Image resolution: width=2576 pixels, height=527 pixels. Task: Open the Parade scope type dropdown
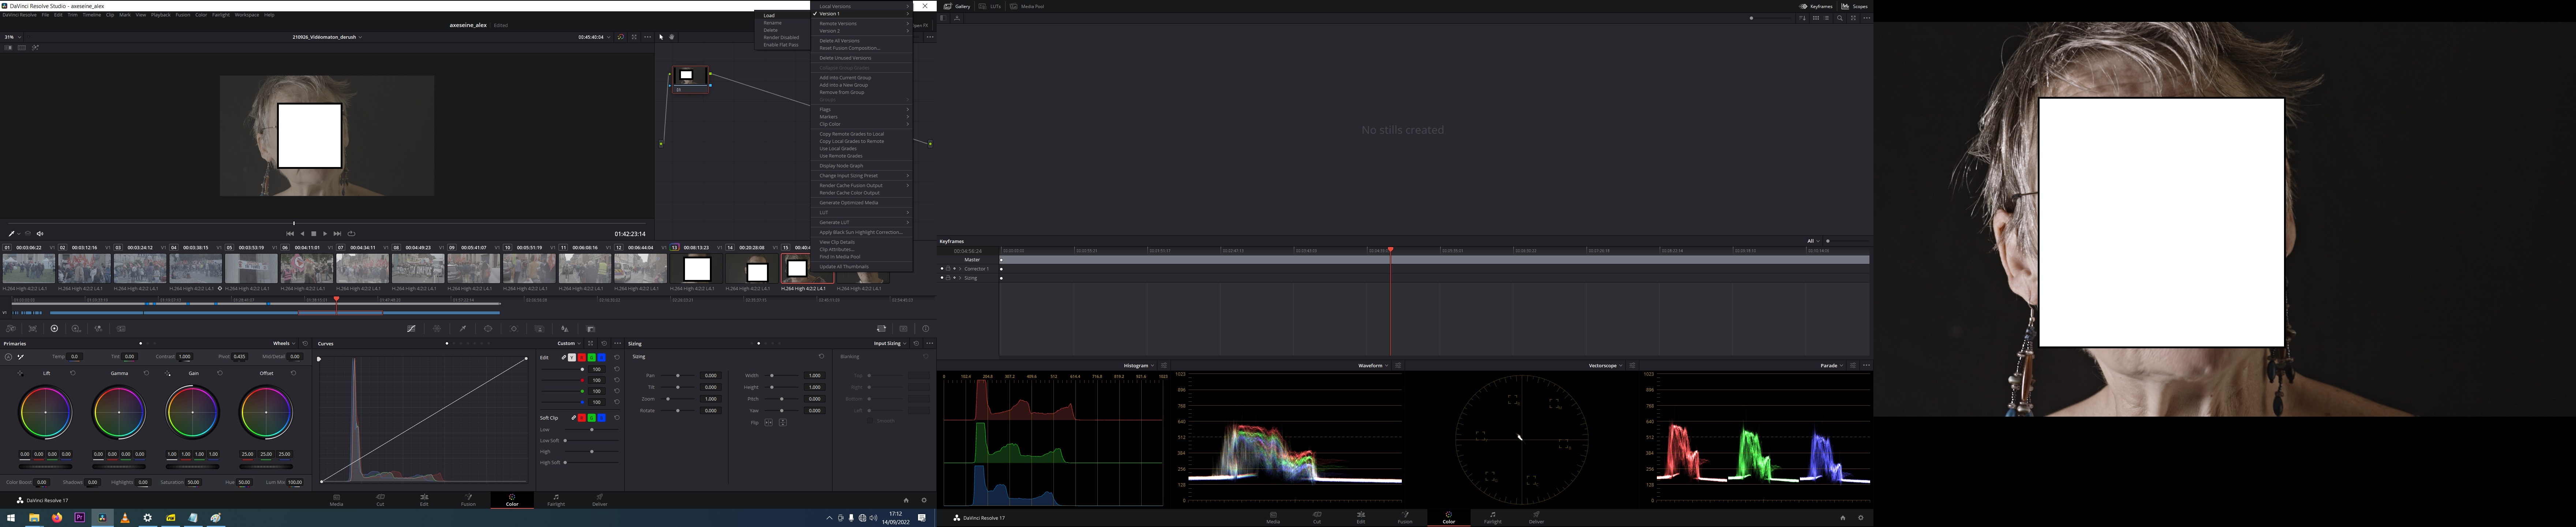click(1832, 365)
